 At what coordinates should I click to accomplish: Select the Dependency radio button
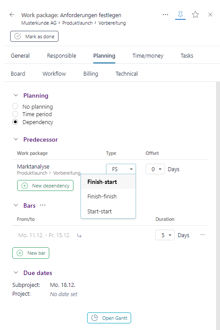(15, 122)
